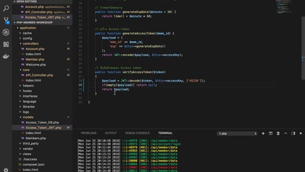
Task: Kill terminal with trash icon
Action: pyautogui.click(x=278, y=133)
